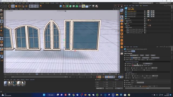Enable the Connect checkbox
The width and height of the screenshot is (173, 97).
click(154, 60)
